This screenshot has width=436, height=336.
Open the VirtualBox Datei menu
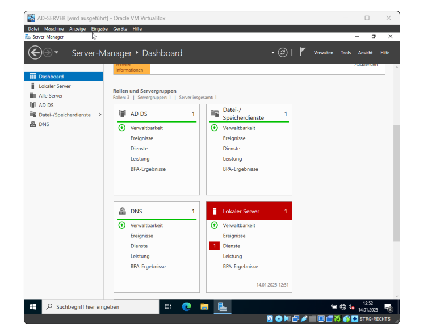point(33,29)
